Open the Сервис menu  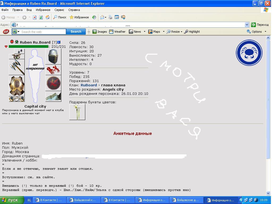(59, 10)
